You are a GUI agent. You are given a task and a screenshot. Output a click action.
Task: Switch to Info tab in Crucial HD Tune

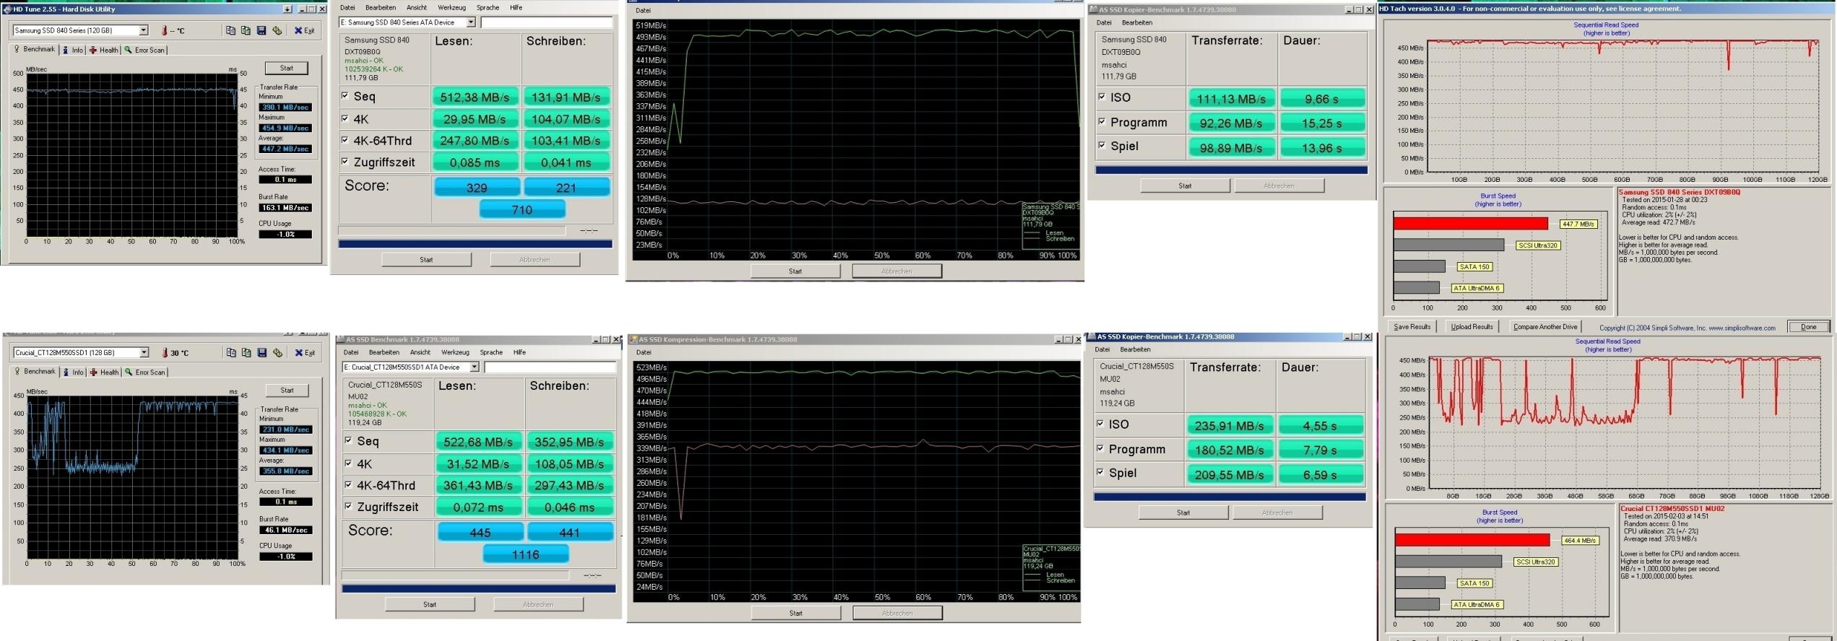tap(73, 372)
